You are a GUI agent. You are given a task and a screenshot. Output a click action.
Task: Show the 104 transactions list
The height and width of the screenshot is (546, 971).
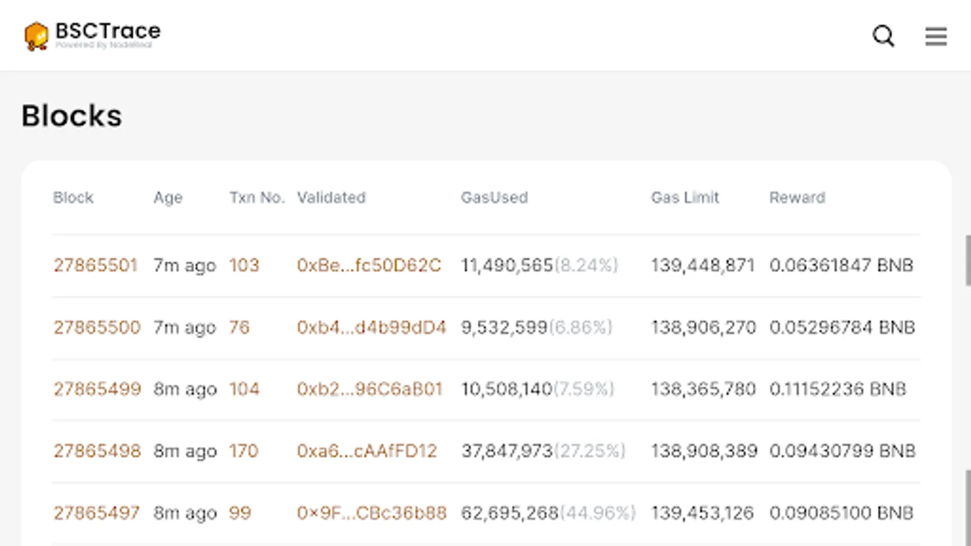(x=244, y=389)
